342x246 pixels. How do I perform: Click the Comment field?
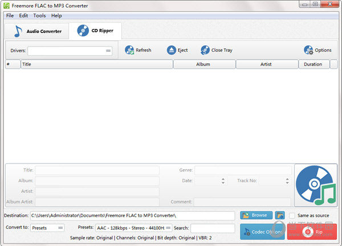click(x=243, y=202)
